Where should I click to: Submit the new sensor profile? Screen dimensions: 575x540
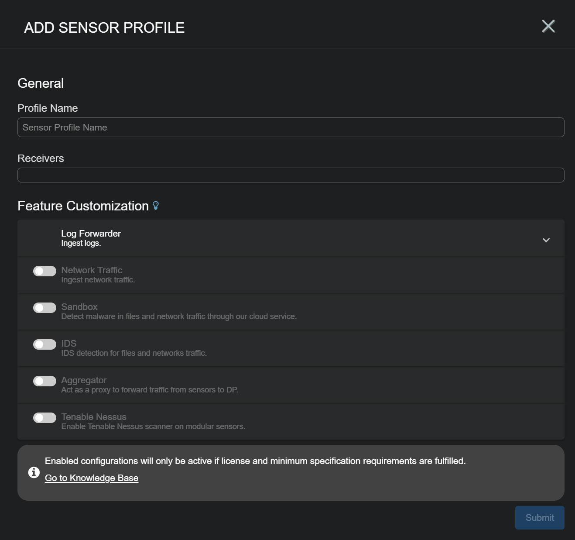[x=539, y=517]
